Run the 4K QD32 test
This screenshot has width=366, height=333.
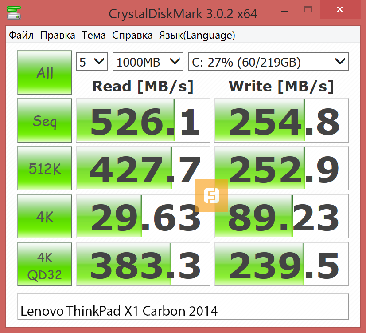click(45, 265)
